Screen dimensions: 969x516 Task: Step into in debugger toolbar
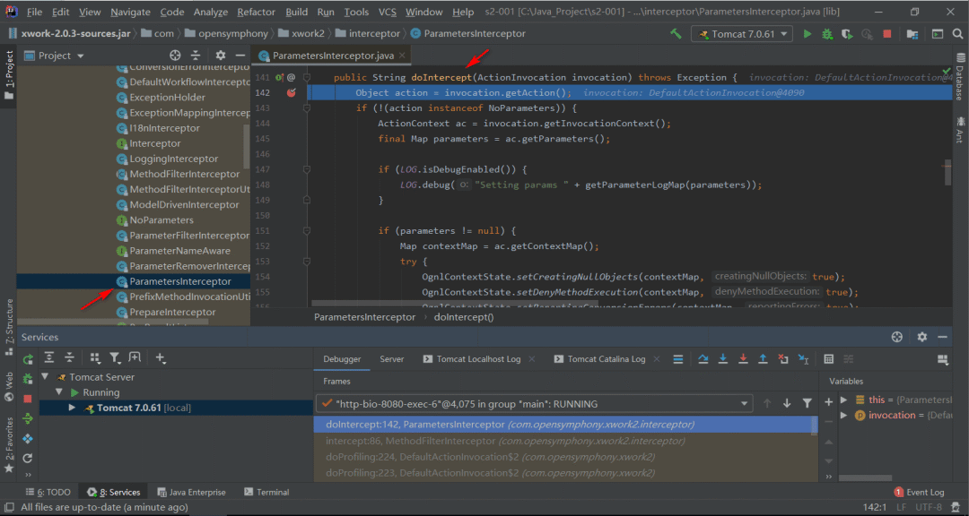pyautogui.click(x=723, y=358)
